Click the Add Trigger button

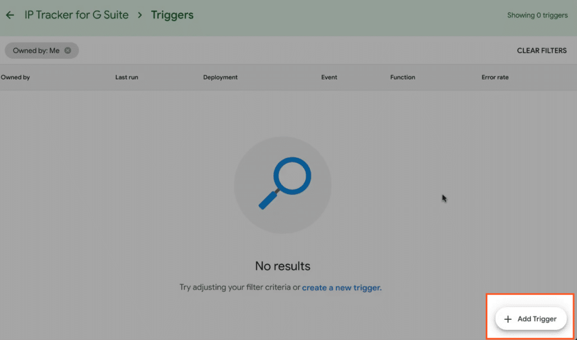coord(531,319)
